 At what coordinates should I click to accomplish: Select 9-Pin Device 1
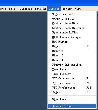tap(72, 14)
